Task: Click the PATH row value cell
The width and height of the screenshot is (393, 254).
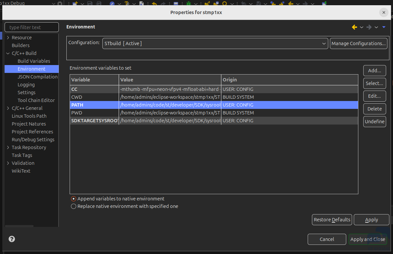Action: (170, 105)
